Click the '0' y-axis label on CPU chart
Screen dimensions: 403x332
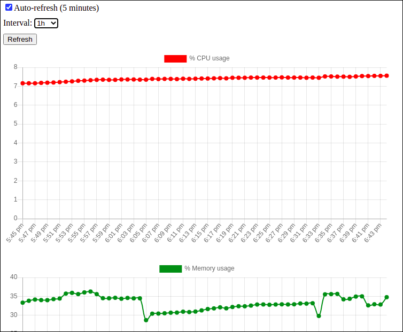(x=15, y=218)
